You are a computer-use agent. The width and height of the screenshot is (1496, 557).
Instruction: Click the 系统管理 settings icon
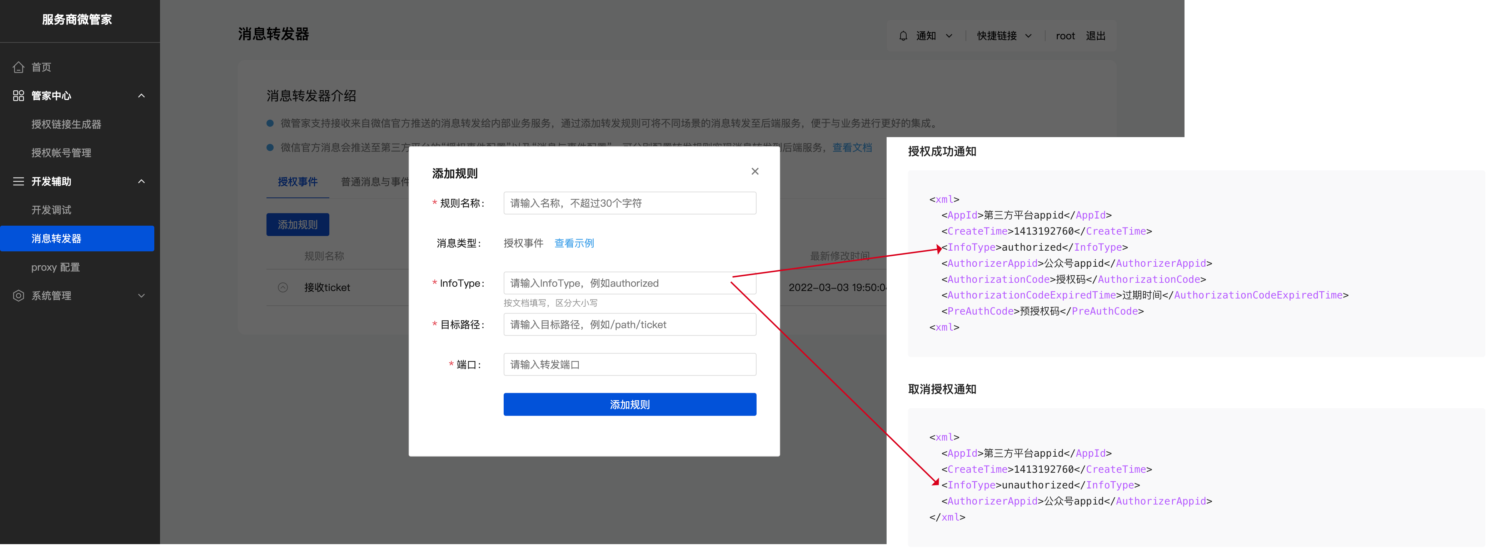click(19, 296)
